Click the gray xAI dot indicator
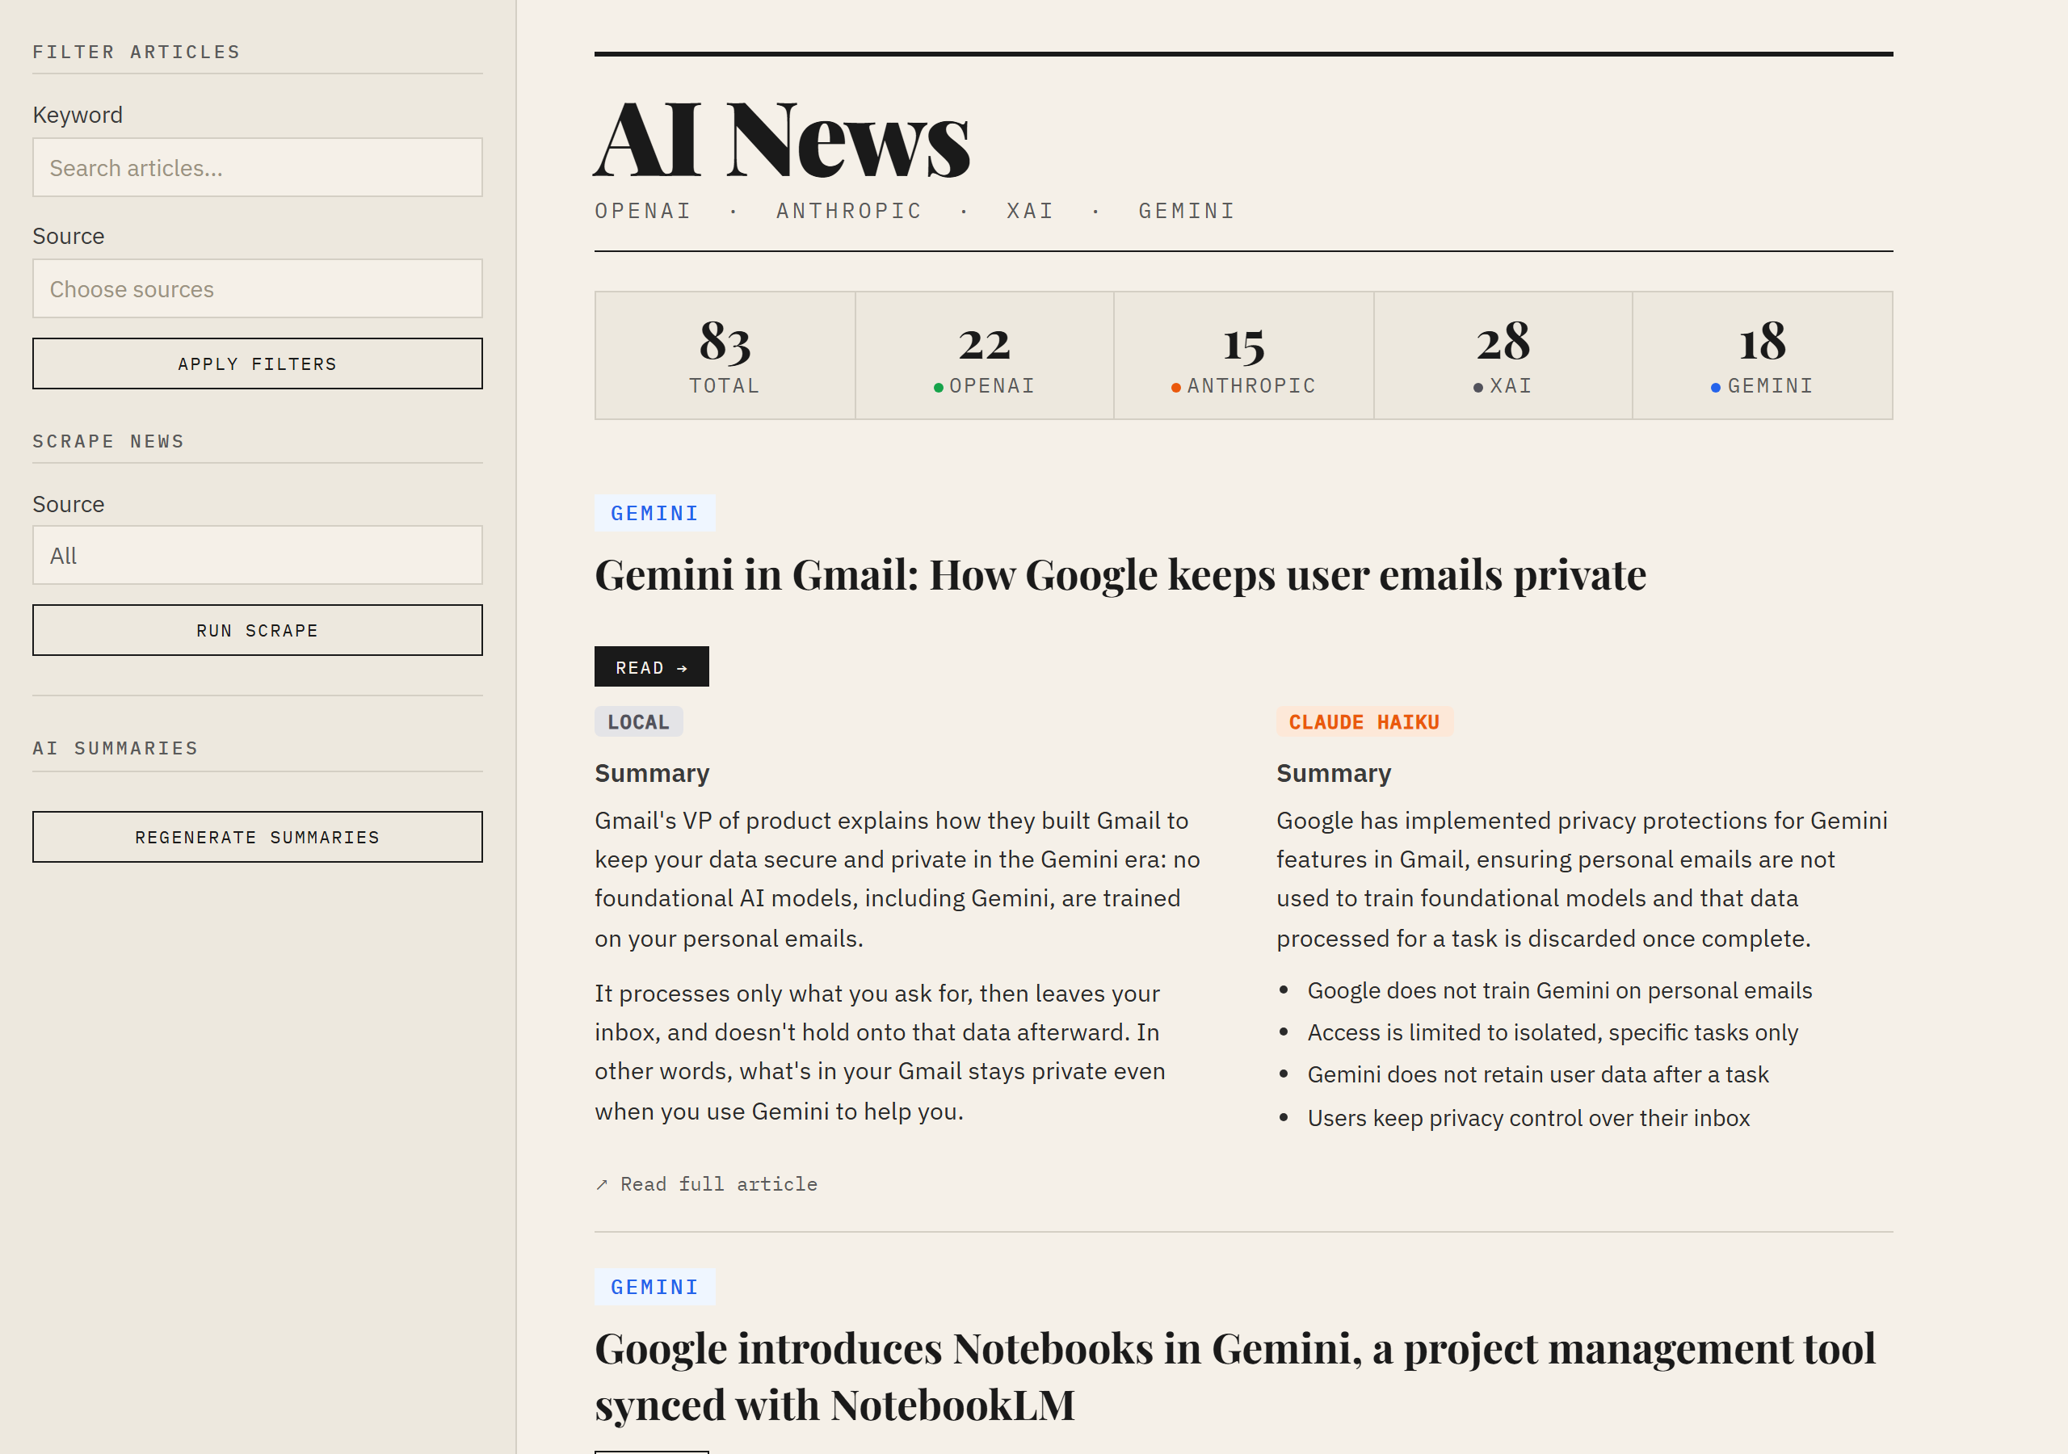This screenshot has height=1454, width=2068. click(x=1478, y=388)
